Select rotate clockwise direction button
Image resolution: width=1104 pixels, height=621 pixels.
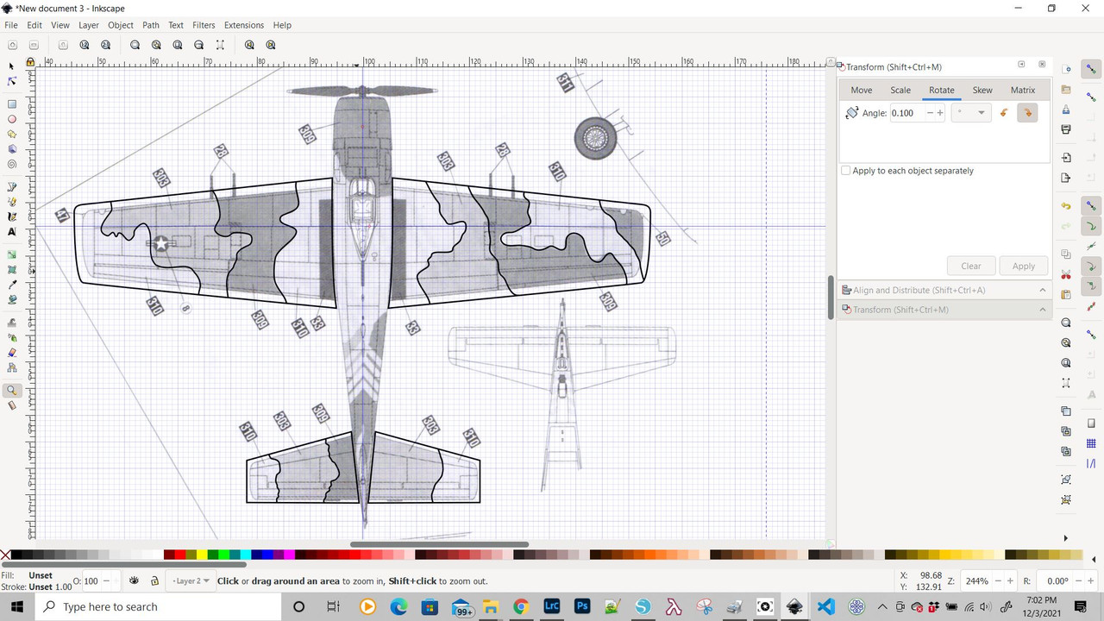tap(1027, 113)
